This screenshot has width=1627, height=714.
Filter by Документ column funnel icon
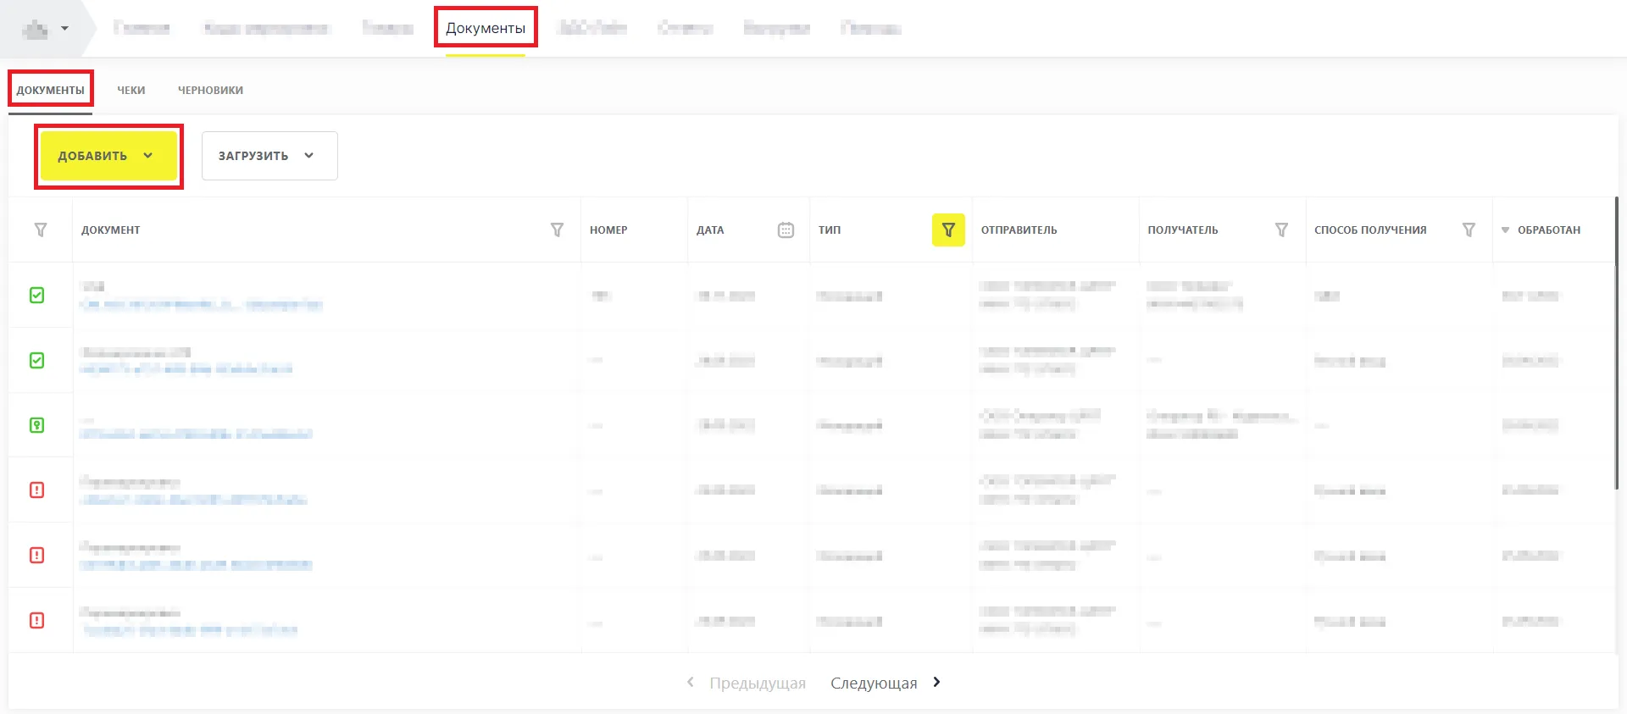(x=557, y=230)
